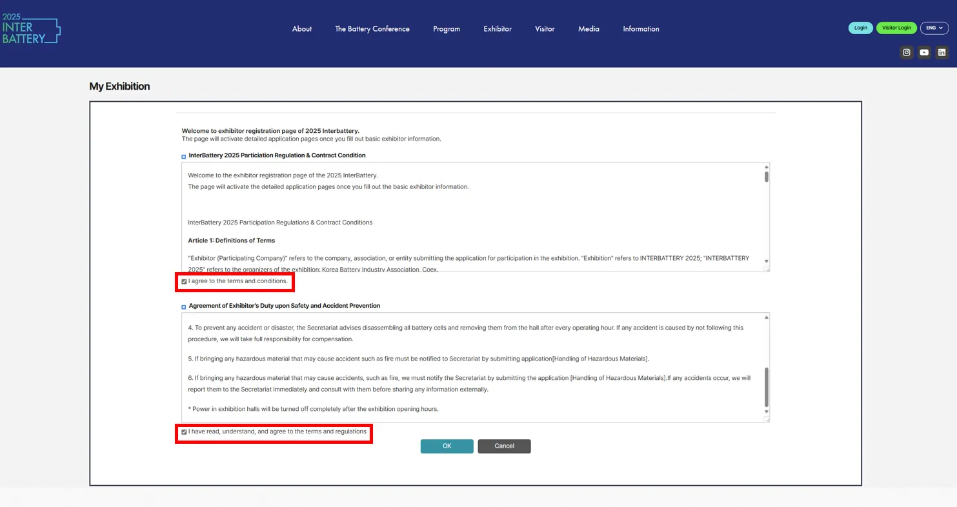Click the Cancel button

pos(504,446)
